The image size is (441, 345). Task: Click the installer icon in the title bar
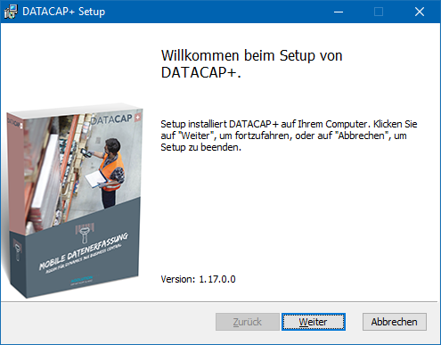pyautogui.click(x=11, y=12)
